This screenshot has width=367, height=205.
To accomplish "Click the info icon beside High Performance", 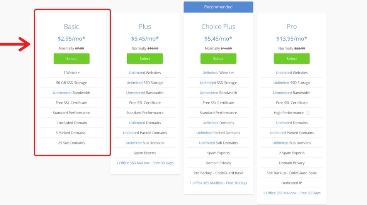I will click(x=308, y=113).
